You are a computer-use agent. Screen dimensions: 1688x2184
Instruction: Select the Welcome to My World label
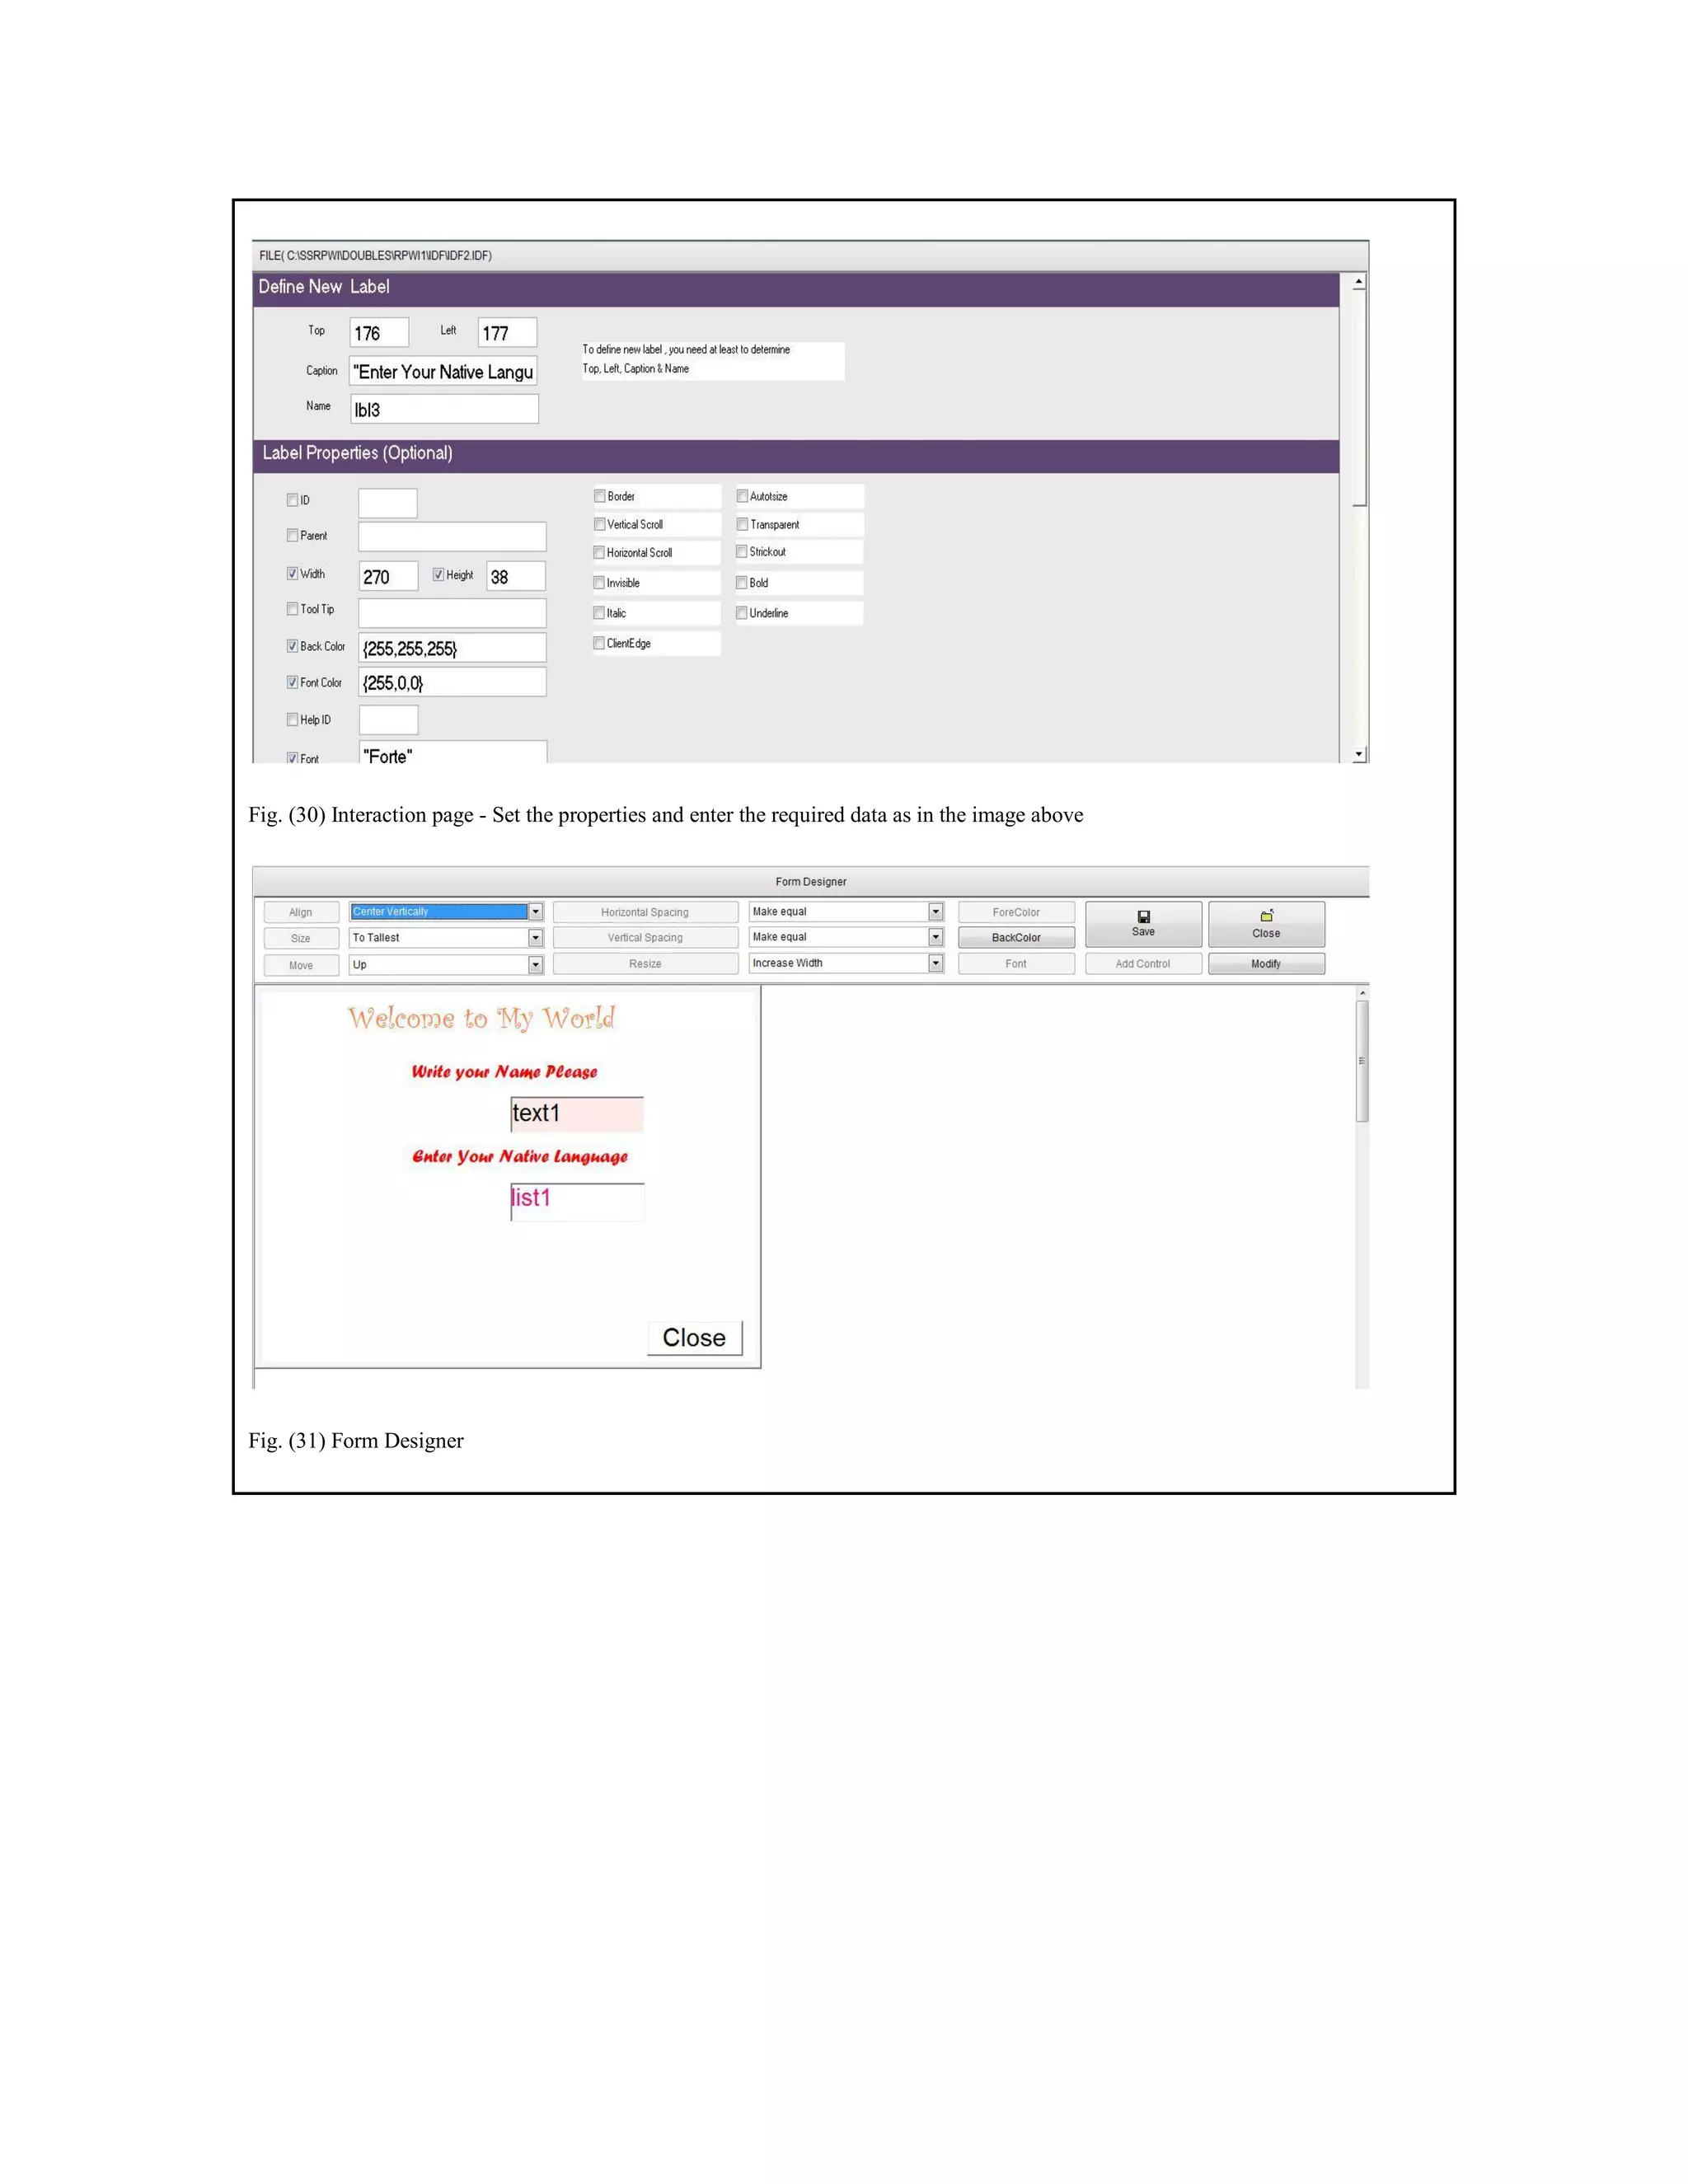click(481, 1018)
